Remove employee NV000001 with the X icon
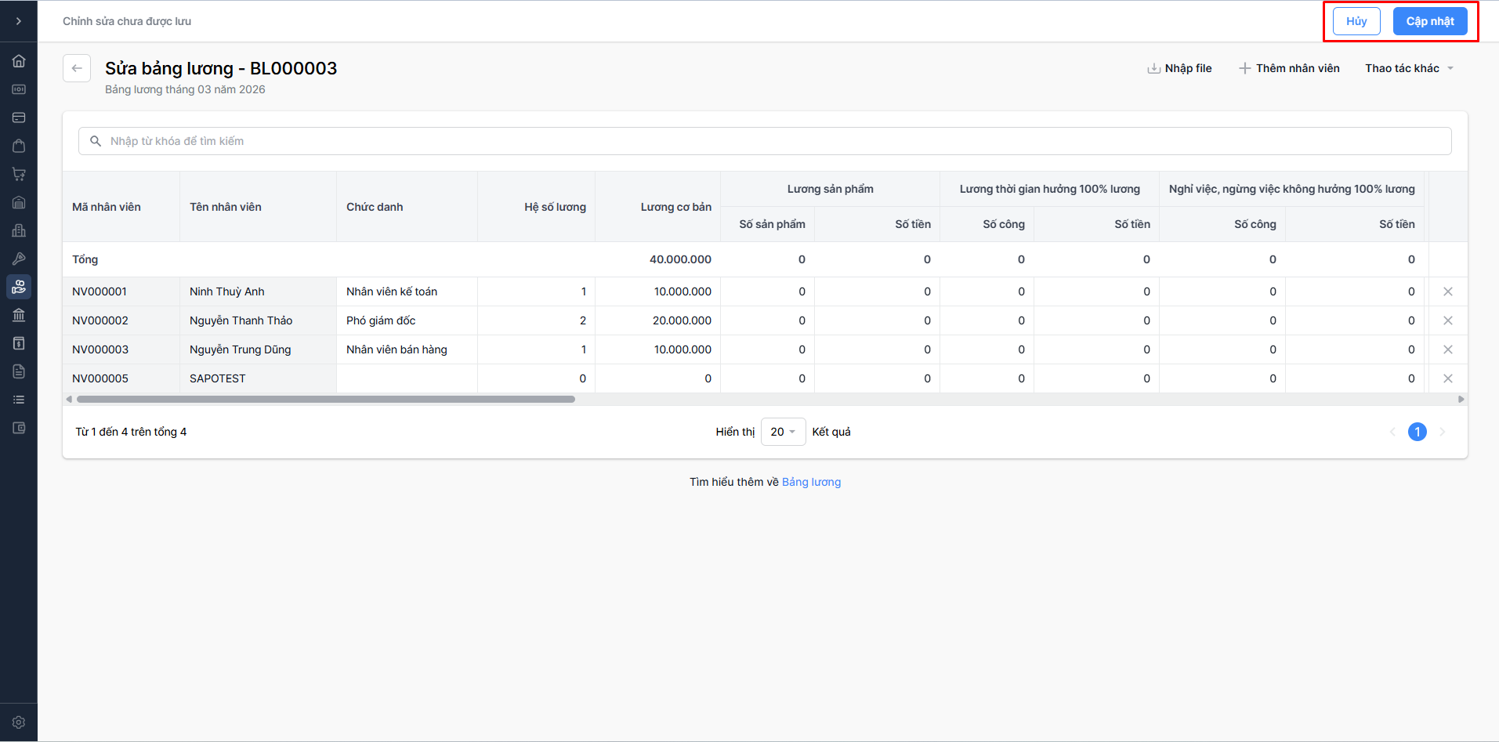 pyautogui.click(x=1447, y=291)
